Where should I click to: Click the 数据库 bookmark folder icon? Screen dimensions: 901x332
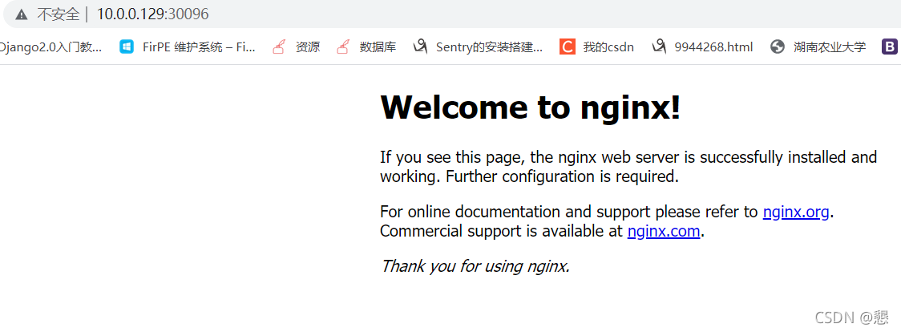click(x=343, y=47)
